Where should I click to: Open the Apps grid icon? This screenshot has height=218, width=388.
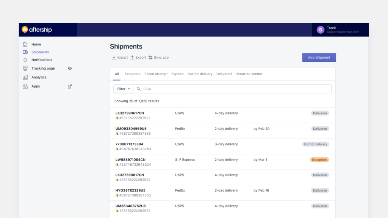point(25,86)
